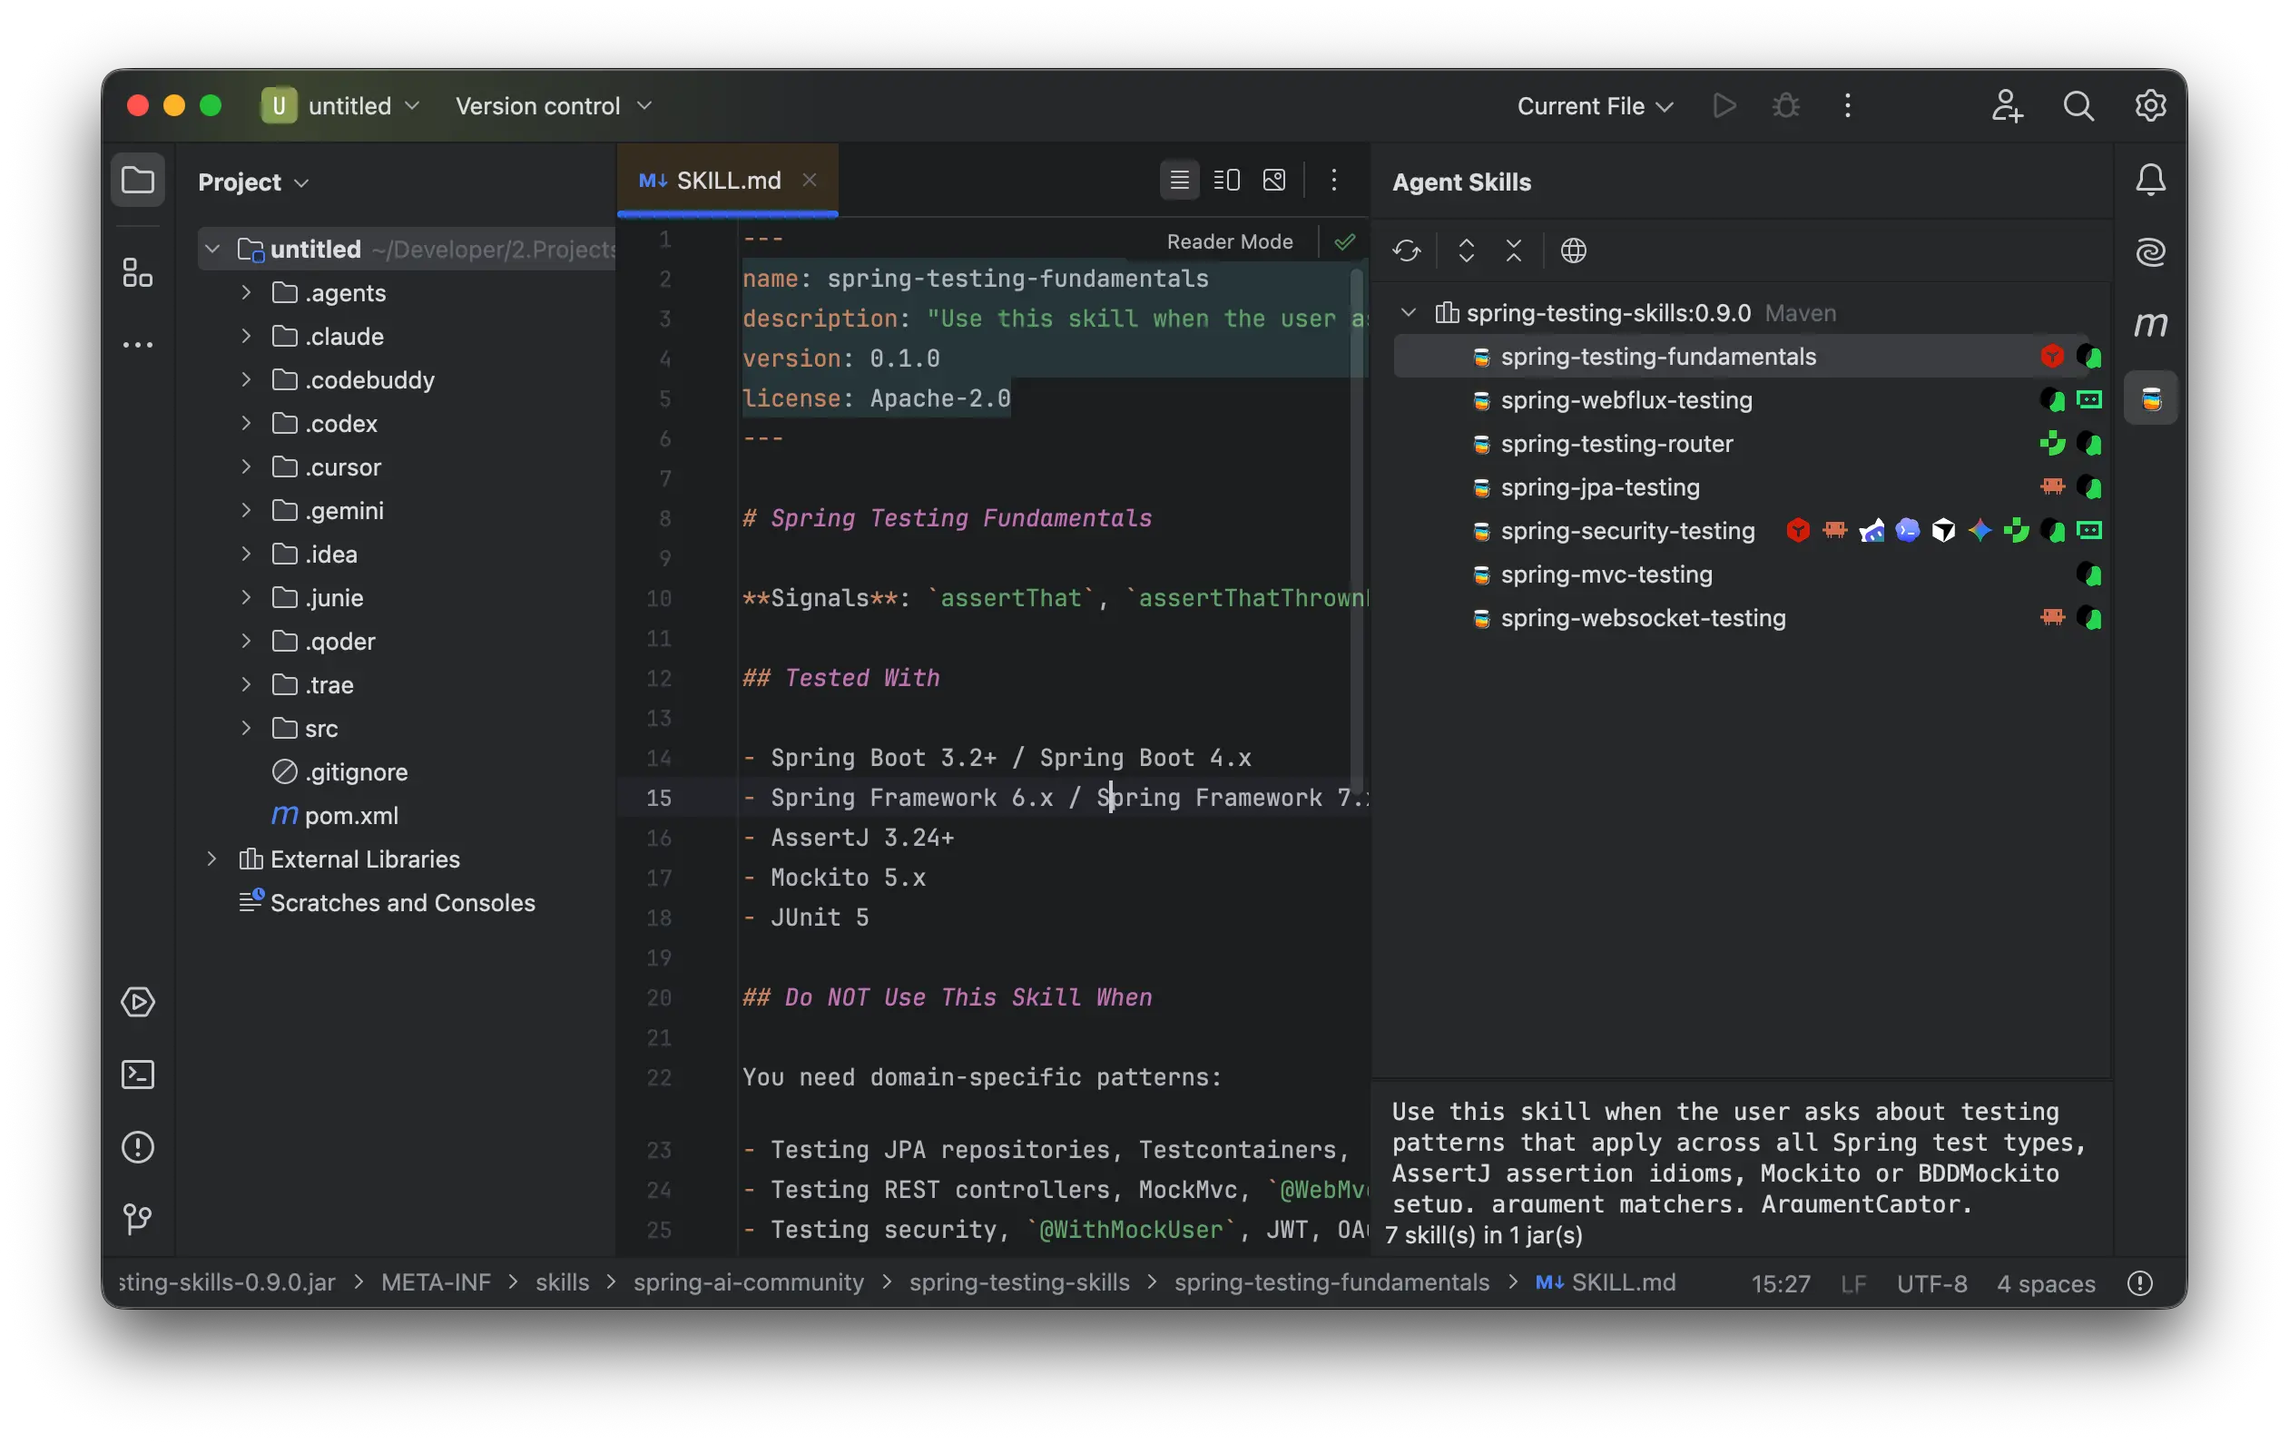The image size is (2289, 1443).
Task: Open the Maven tool window
Action: 2150,324
